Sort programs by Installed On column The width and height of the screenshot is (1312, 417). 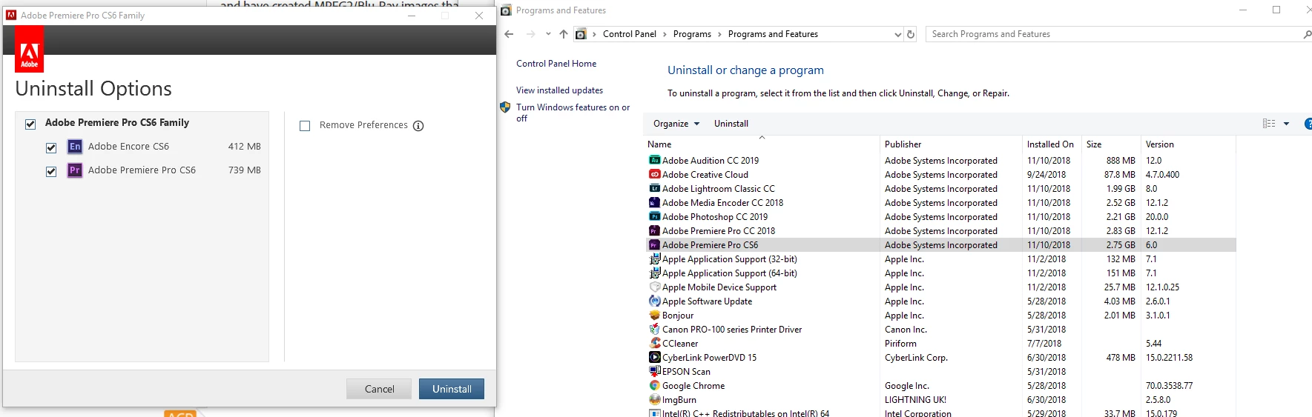[x=1052, y=144]
